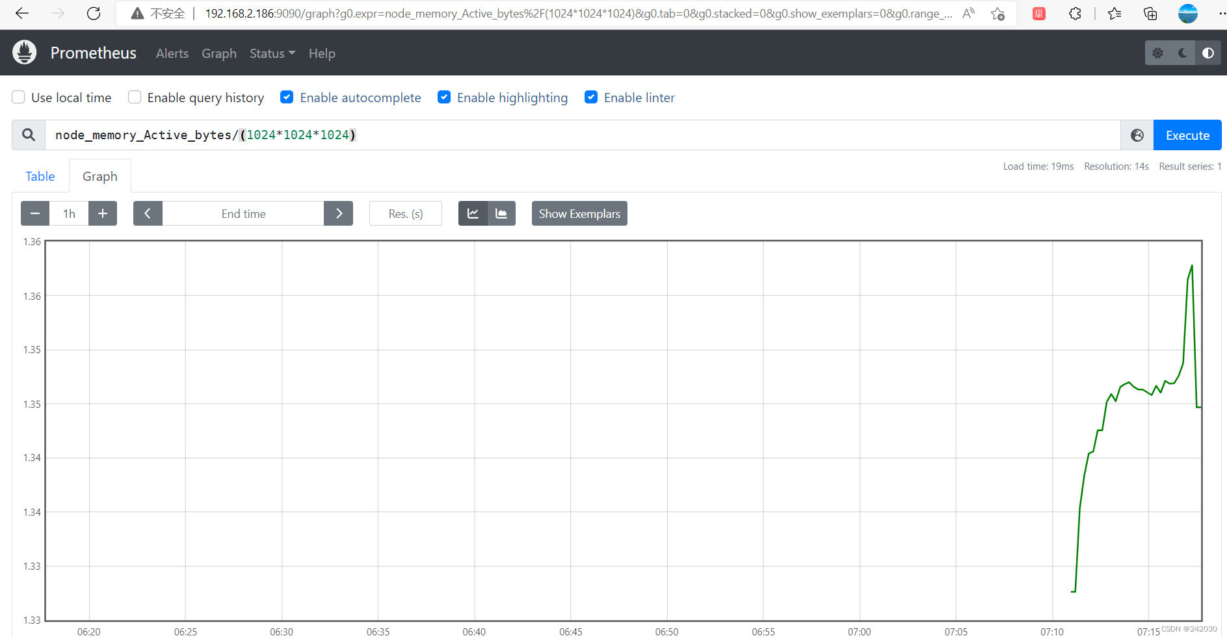Uncheck Enable autocomplete
Screen dimensions: 1227x638
click(x=287, y=97)
